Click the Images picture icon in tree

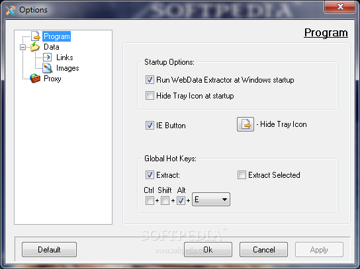[47, 68]
